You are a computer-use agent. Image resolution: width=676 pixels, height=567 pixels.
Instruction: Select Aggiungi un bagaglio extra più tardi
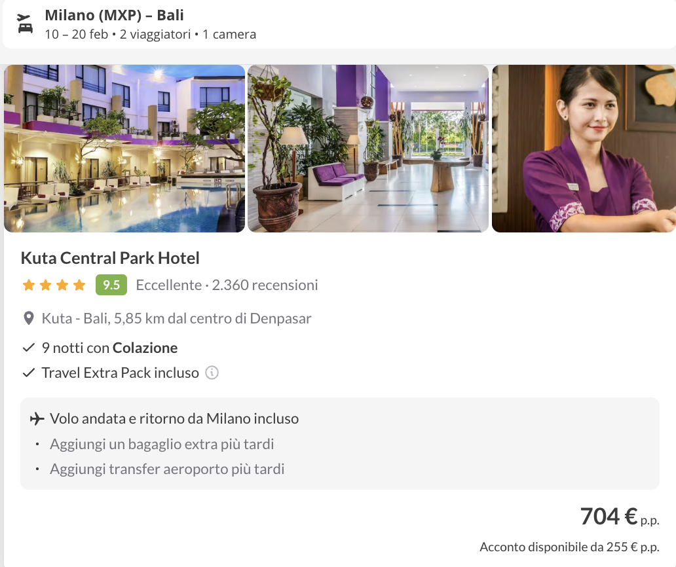coord(162,444)
